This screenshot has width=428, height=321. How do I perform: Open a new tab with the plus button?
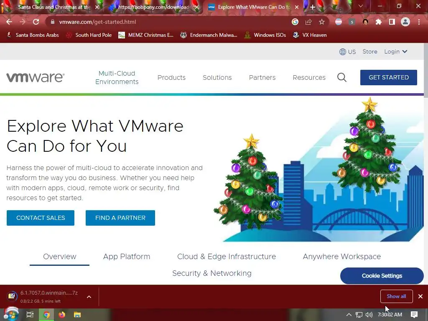tap(313, 7)
